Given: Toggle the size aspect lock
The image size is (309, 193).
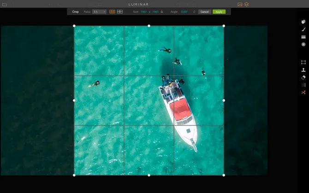Looking at the screenshot, I should point(162,12).
